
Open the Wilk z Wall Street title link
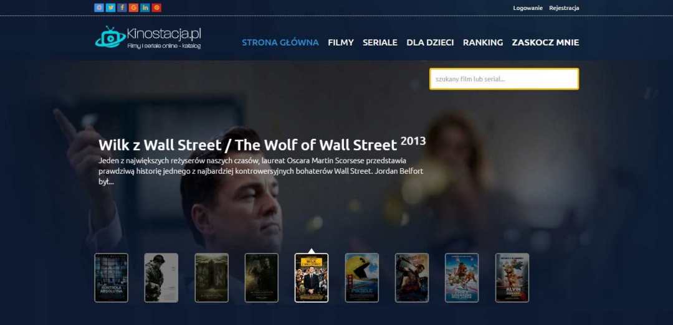click(247, 145)
